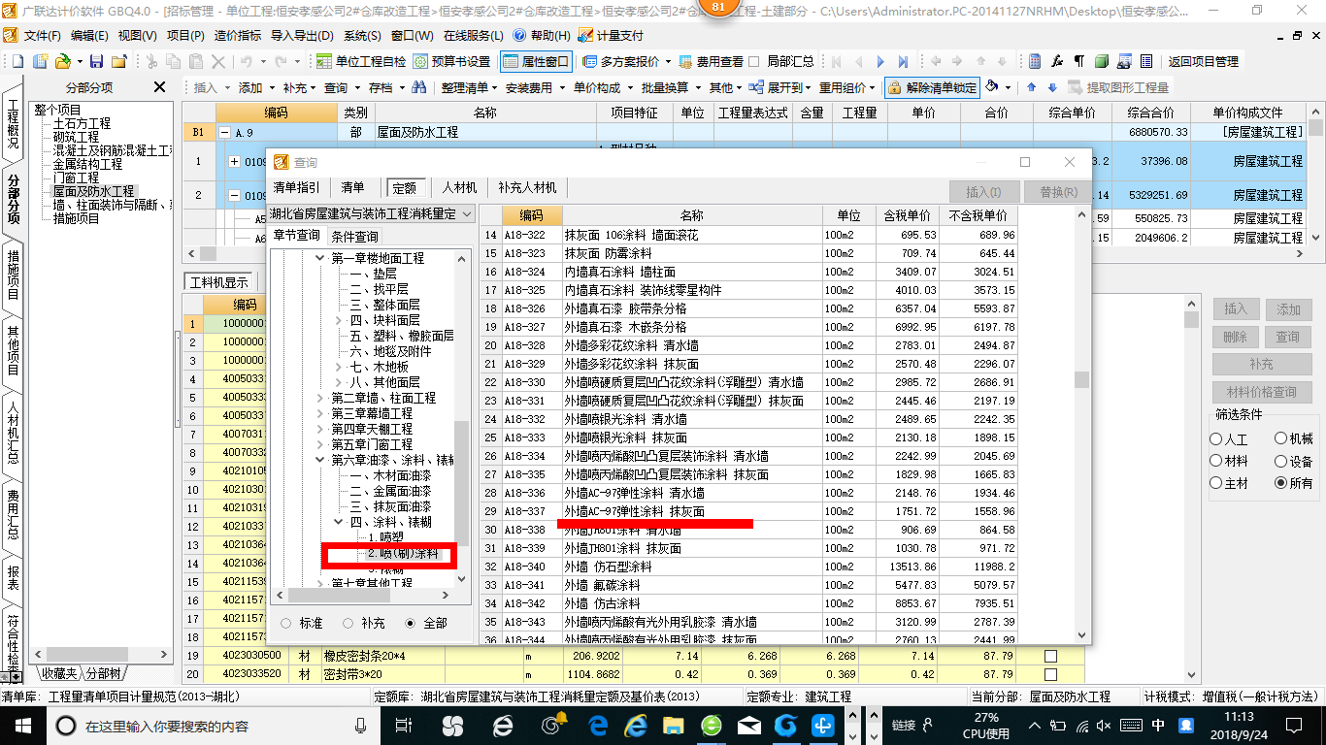Open 预算书设置 gear icon button
The image size is (1326, 745).
coord(451,61)
